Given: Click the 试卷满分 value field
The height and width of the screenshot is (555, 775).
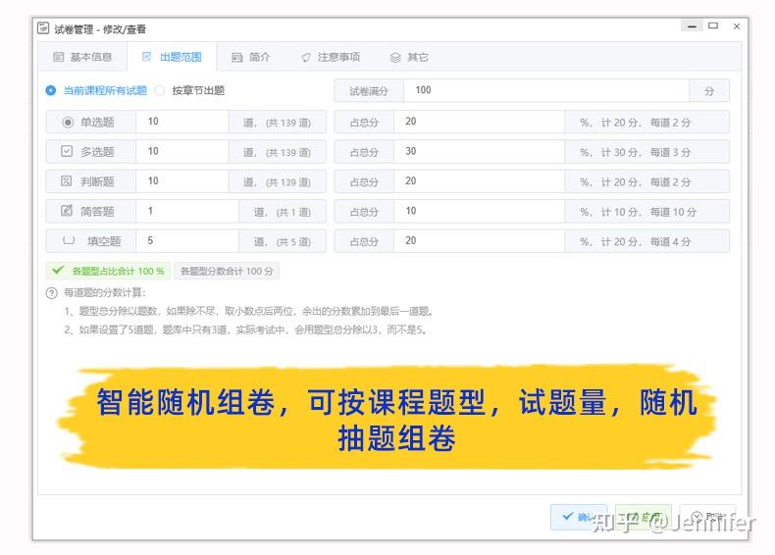Looking at the screenshot, I should (546, 90).
